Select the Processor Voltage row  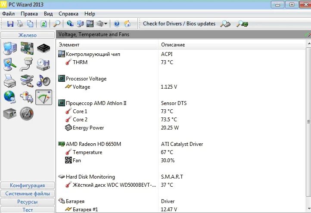click(181, 79)
